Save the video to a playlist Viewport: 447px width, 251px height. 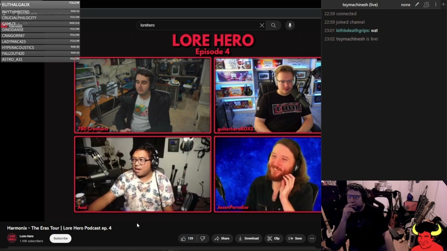coord(295,238)
